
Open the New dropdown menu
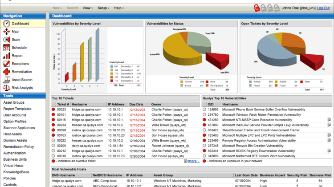click(x=57, y=8)
